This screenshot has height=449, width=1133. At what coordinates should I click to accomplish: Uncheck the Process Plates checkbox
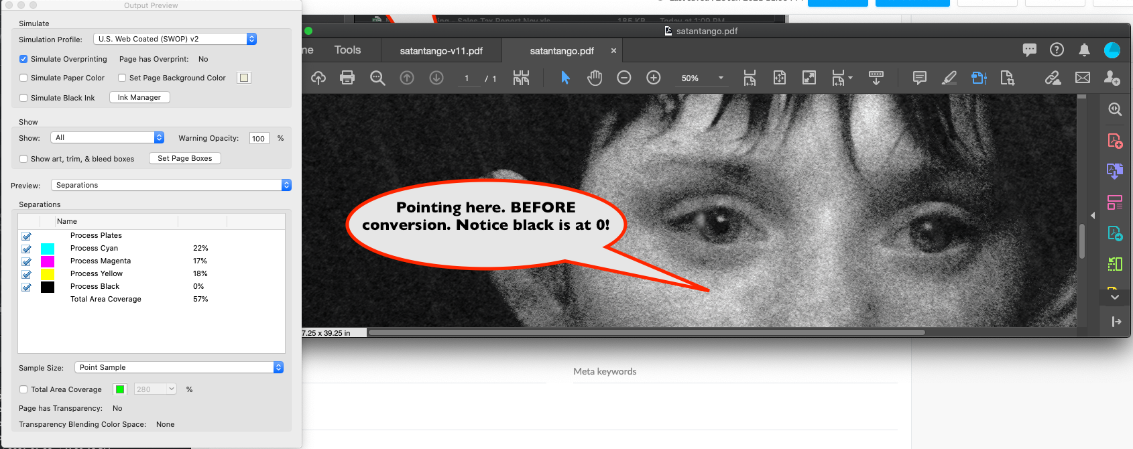26,236
